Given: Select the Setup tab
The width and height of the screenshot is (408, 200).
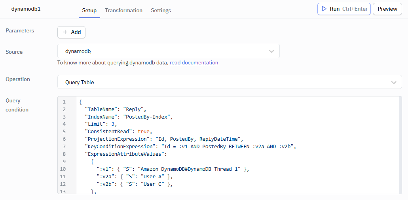Looking at the screenshot, I should click(89, 10).
